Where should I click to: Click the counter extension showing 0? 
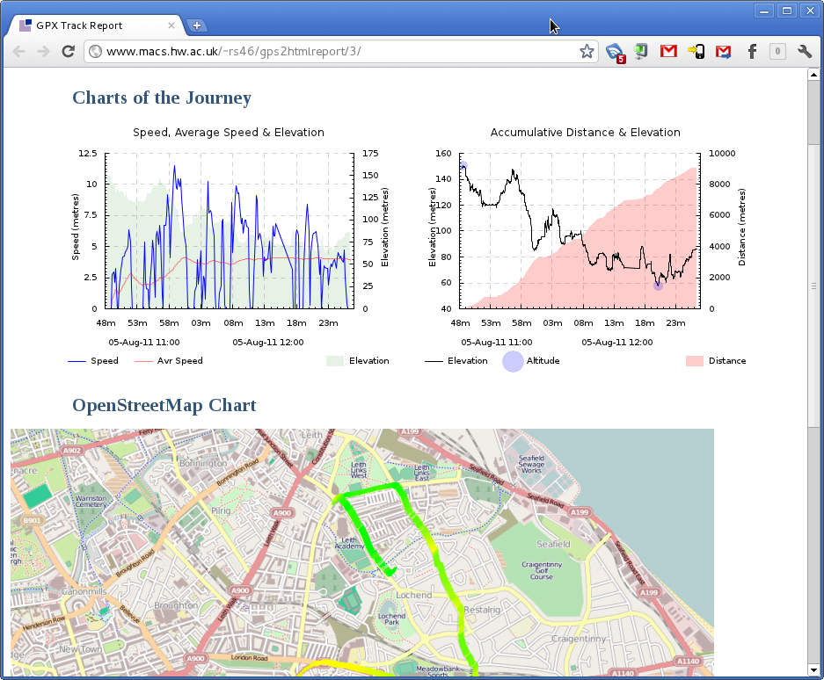tap(777, 52)
